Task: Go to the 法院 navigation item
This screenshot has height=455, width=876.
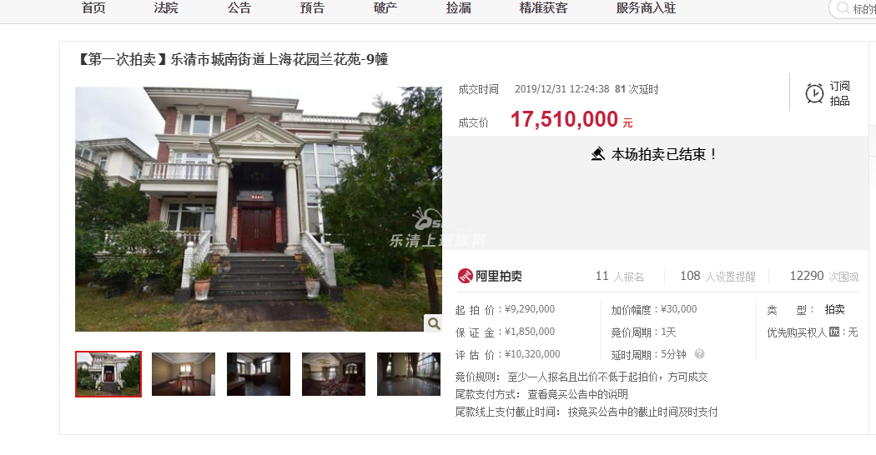Action: tap(166, 8)
